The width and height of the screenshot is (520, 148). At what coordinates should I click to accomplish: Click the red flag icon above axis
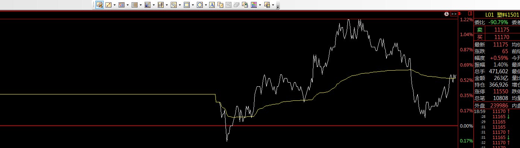pyautogui.click(x=460, y=14)
